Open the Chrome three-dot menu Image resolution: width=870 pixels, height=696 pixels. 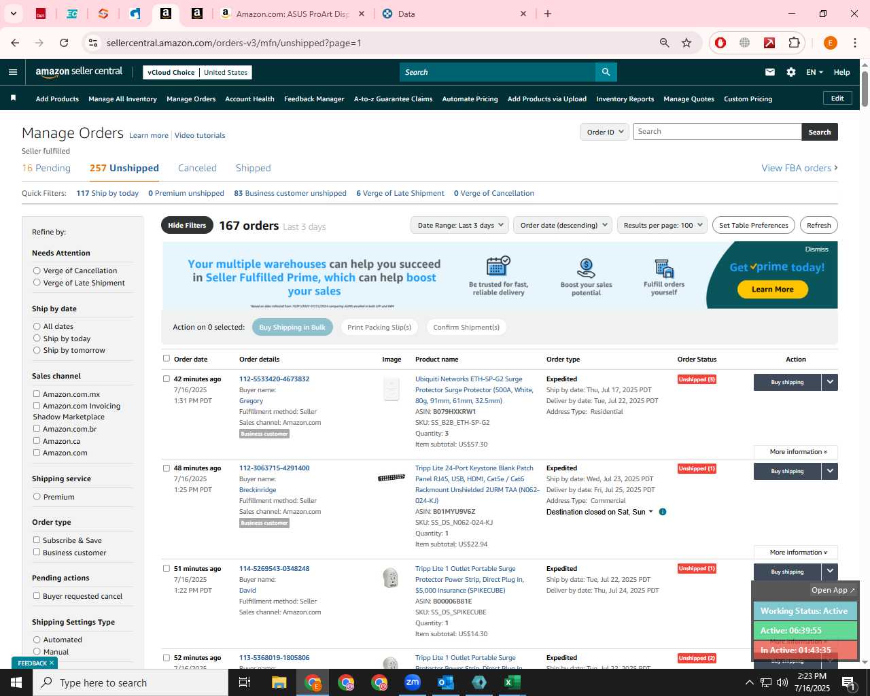click(x=855, y=43)
